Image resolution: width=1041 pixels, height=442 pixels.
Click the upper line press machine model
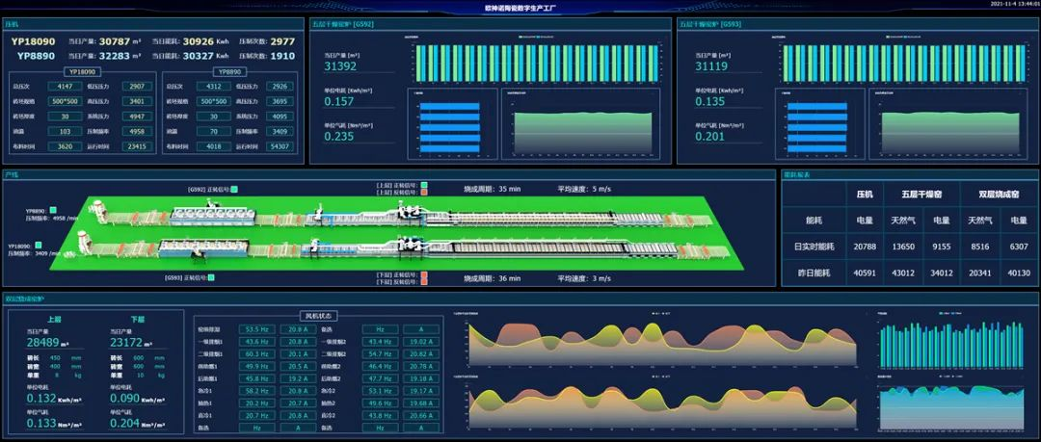click(x=99, y=211)
